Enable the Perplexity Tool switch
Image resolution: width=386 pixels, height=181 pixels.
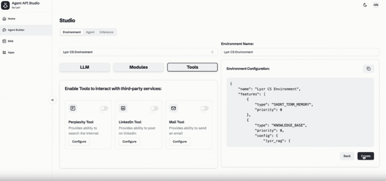coord(104,108)
